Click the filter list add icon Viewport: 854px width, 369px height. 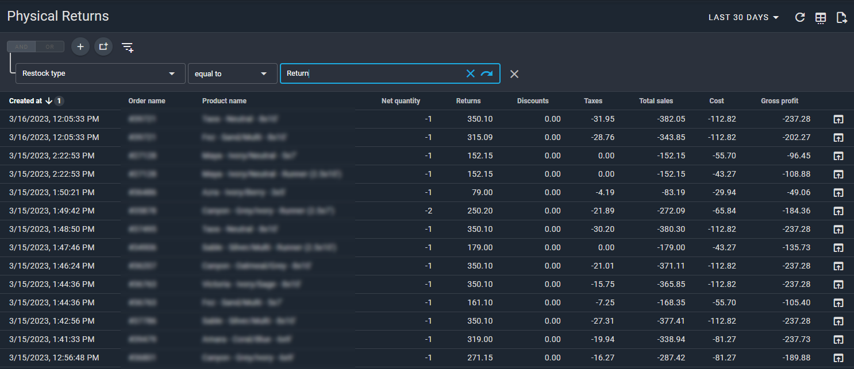[128, 47]
